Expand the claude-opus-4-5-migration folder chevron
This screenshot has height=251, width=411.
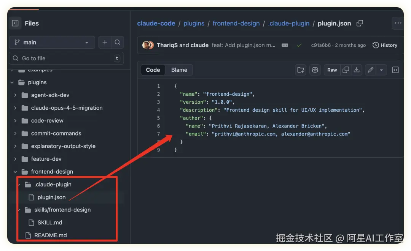pos(15,108)
